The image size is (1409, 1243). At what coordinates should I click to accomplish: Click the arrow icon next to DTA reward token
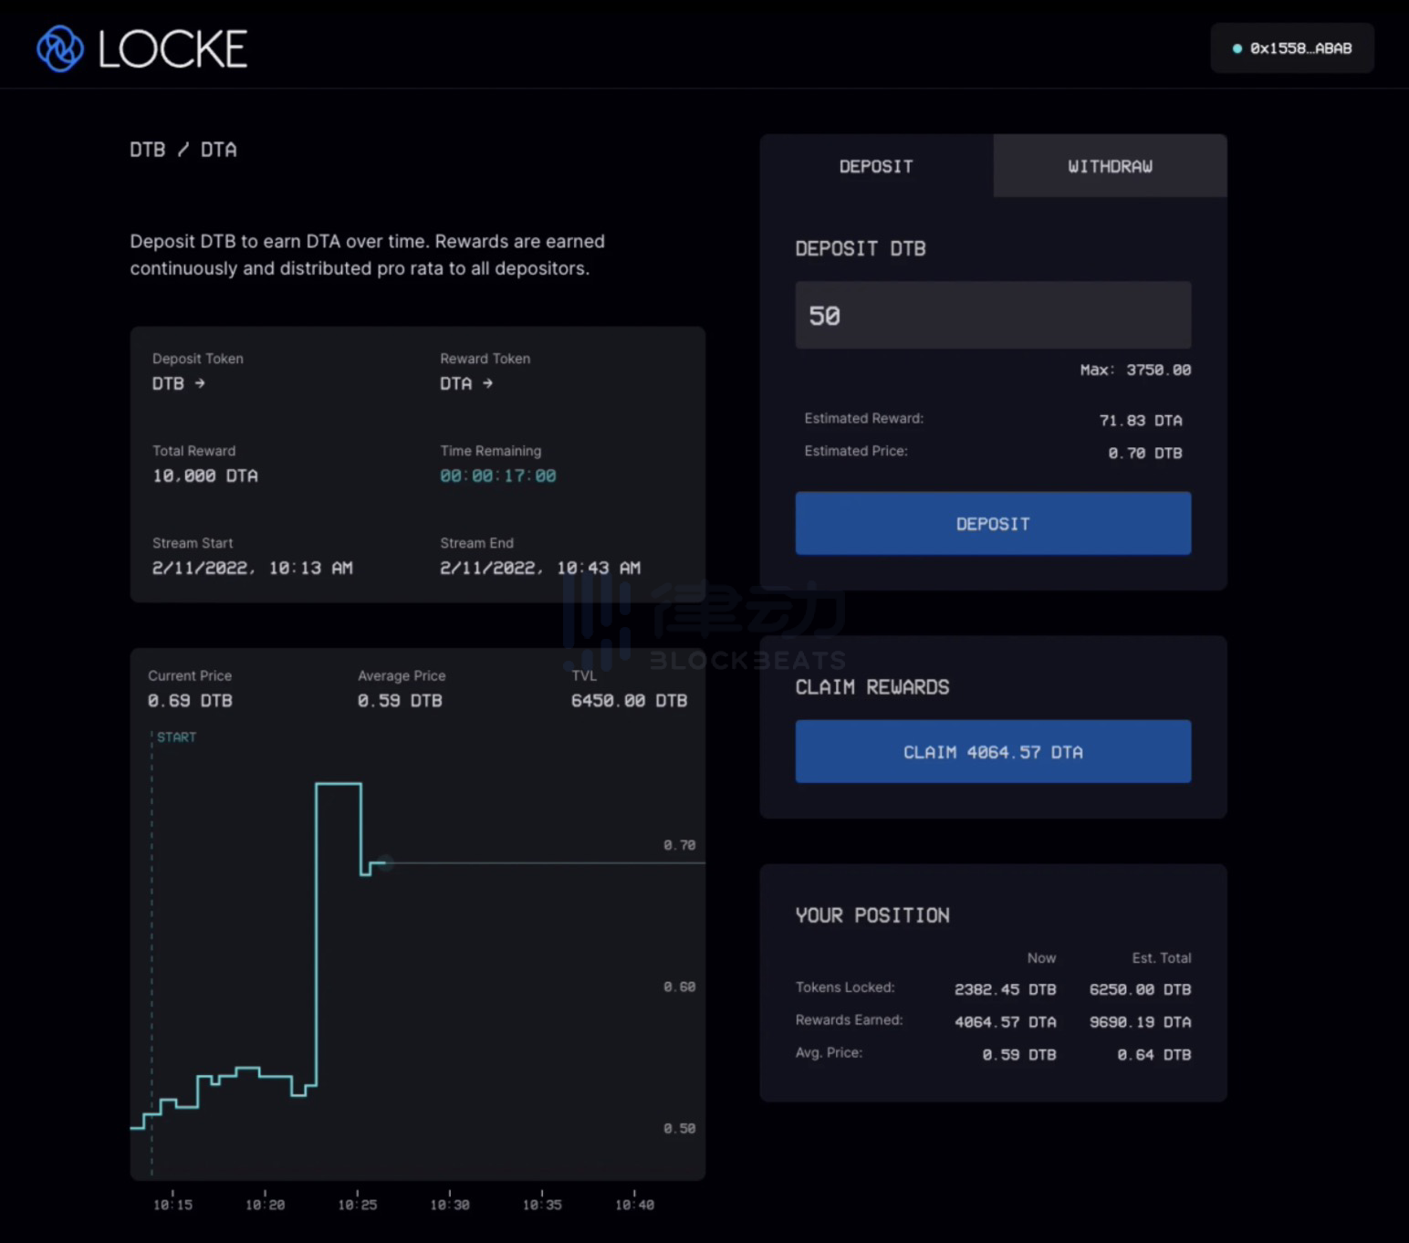point(486,384)
